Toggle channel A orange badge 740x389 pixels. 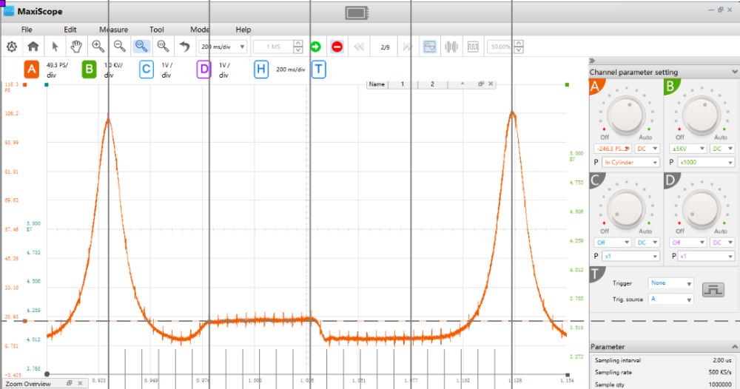point(31,70)
